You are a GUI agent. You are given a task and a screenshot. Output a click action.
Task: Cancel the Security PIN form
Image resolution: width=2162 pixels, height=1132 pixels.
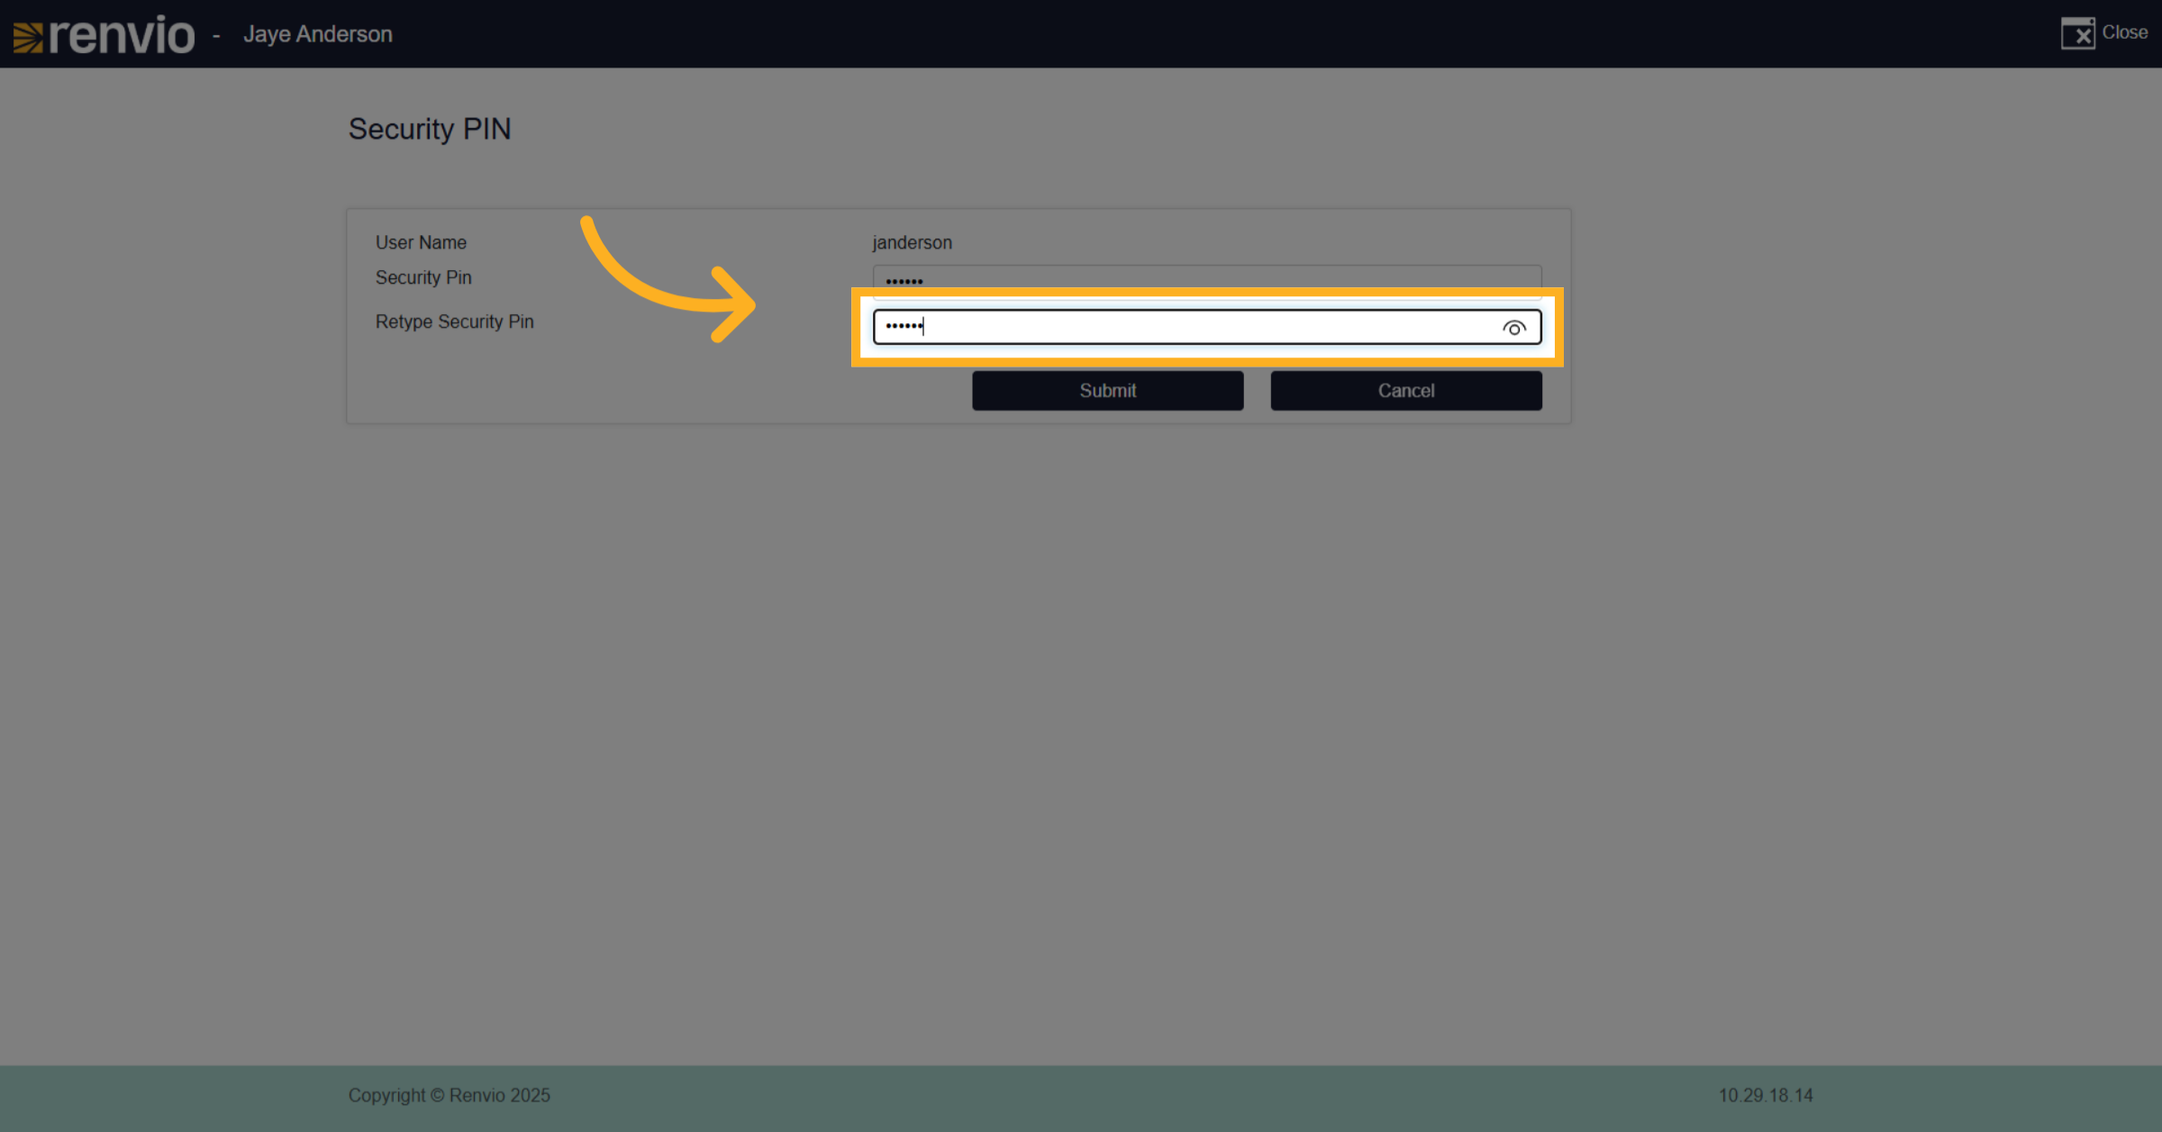click(x=1406, y=391)
